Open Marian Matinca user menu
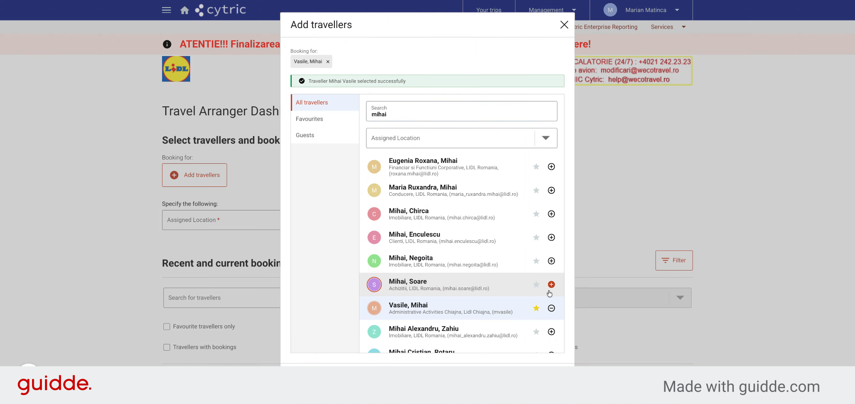Viewport: 855px width, 404px height. [x=641, y=10]
